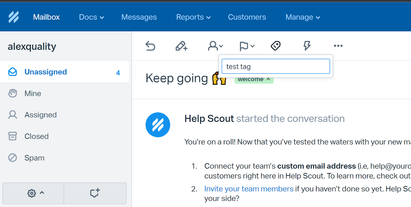Click the new conversation icon in sidebar footer

tap(95, 193)
